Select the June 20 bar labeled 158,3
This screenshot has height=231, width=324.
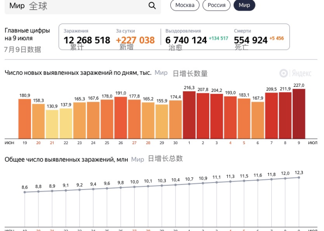click(38, 121)
